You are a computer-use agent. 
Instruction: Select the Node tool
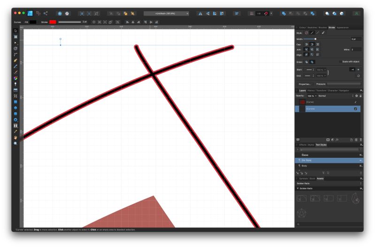point(15,43)
